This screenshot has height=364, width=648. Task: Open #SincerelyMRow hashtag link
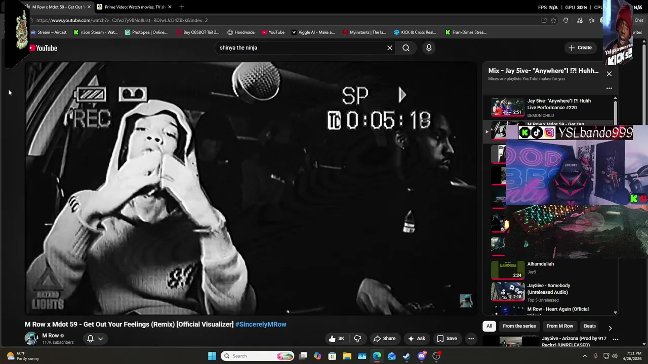261,324
